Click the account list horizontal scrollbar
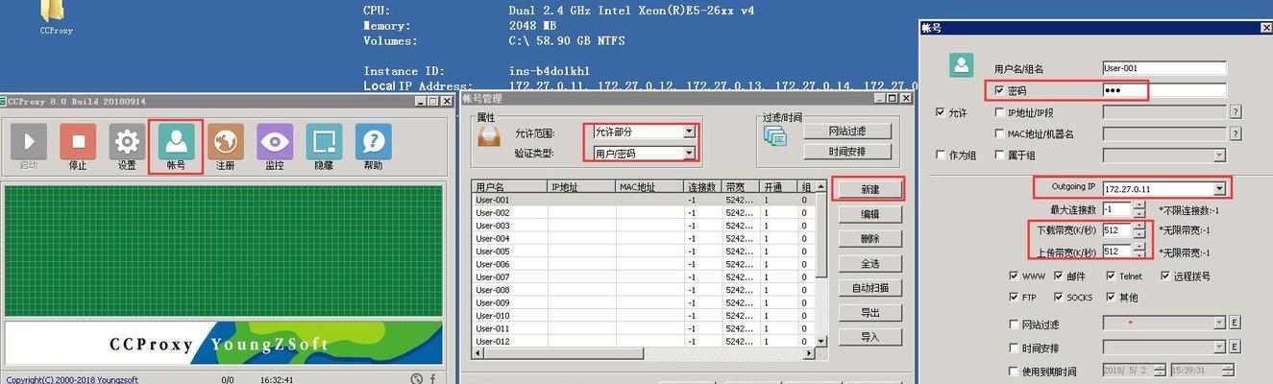This screenshot has width=1273, height=384. tap(644, 353)
